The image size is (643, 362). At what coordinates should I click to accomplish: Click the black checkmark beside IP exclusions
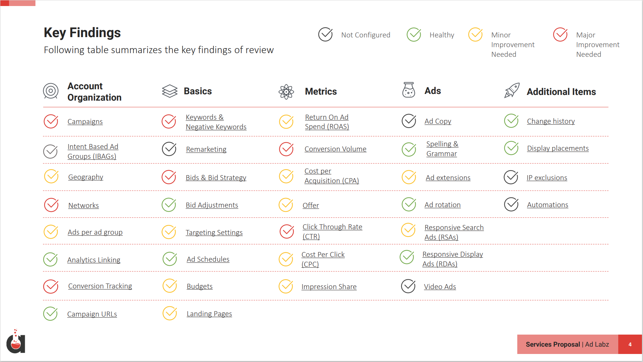[x=511, y=177]
